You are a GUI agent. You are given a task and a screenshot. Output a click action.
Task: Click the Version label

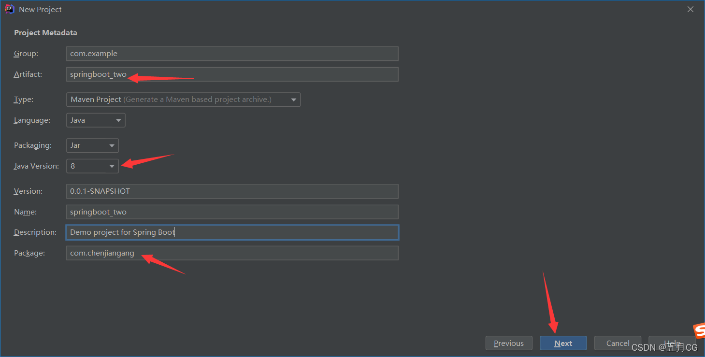28,191
